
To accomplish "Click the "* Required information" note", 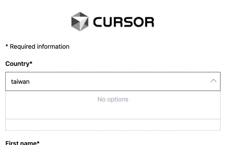I will [37, 47].
